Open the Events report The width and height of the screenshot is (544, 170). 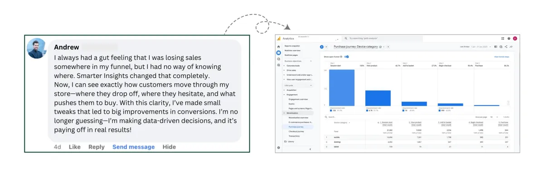click(291, 104)
